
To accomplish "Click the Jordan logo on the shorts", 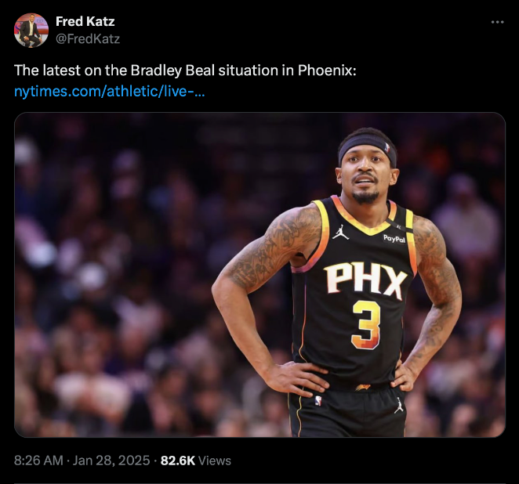I will click(x=399, y=405).
